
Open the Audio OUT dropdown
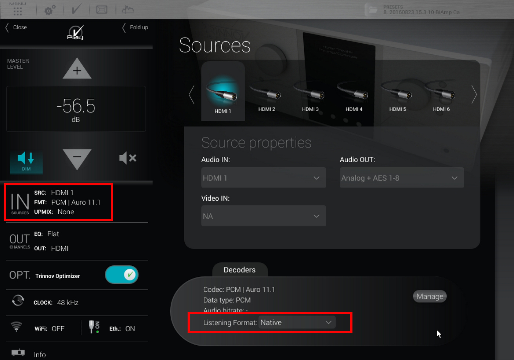coord(401,178)
